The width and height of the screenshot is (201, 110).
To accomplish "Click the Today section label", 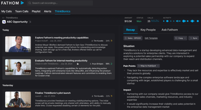I will (6, 30).
